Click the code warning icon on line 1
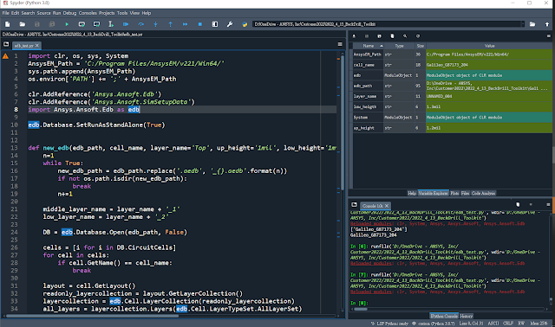 [x=5, y=56]
